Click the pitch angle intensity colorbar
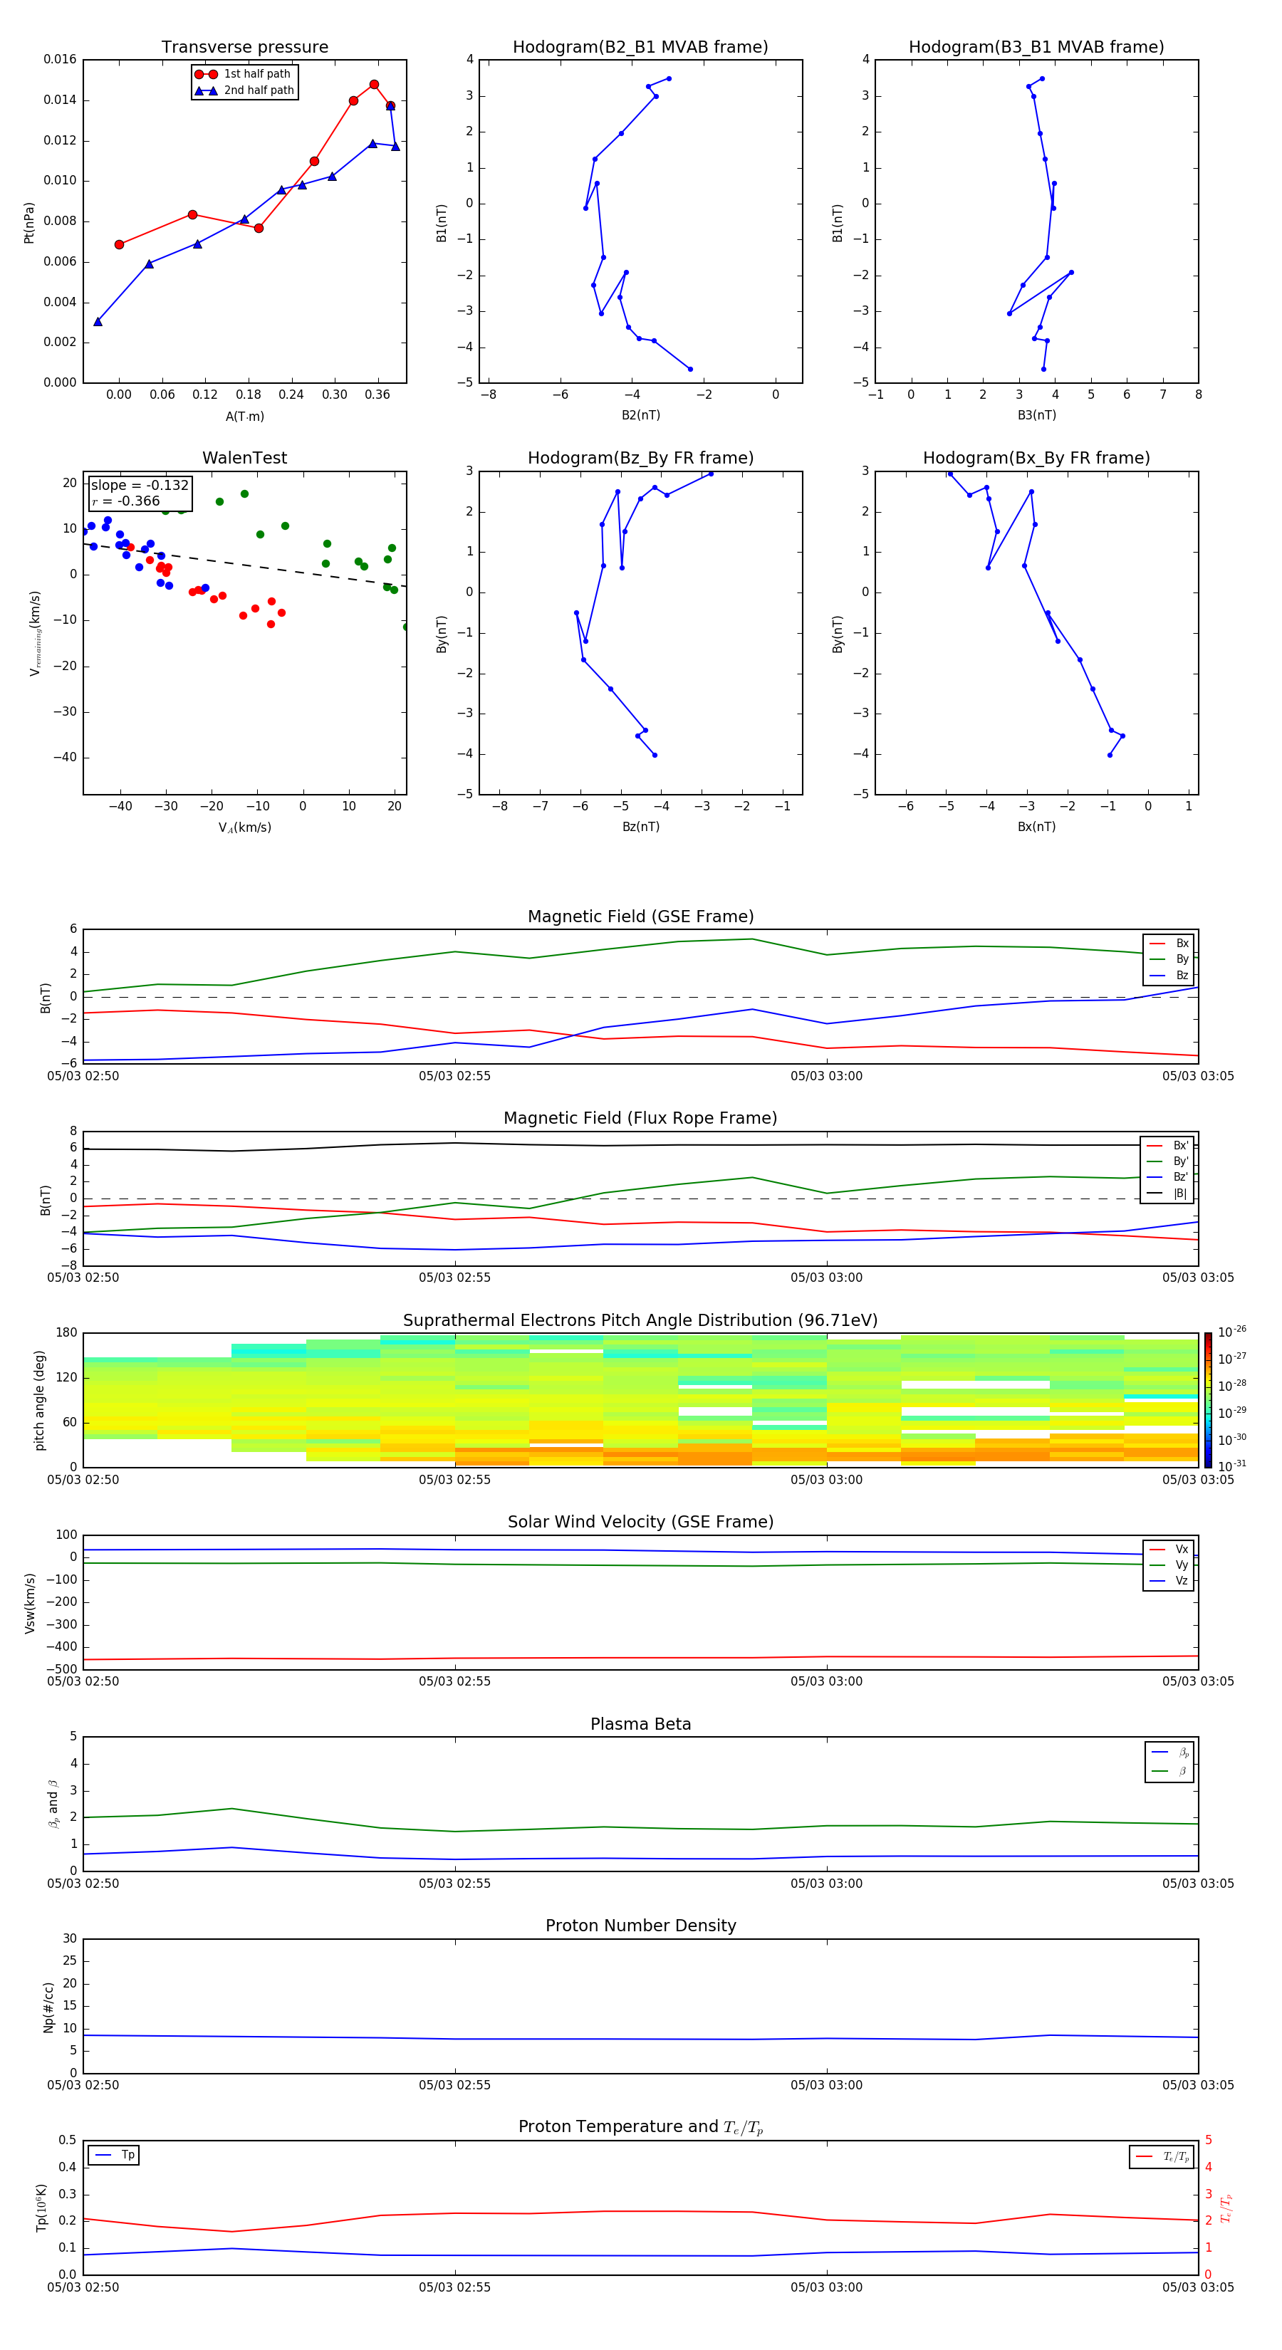The width and height of the screenshot is (1282, 2350). coord(1208,1400)
